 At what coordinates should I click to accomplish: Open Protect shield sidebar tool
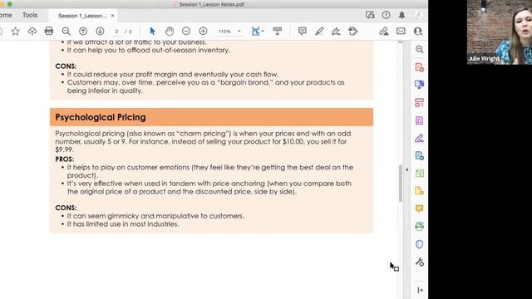[419, 244]
